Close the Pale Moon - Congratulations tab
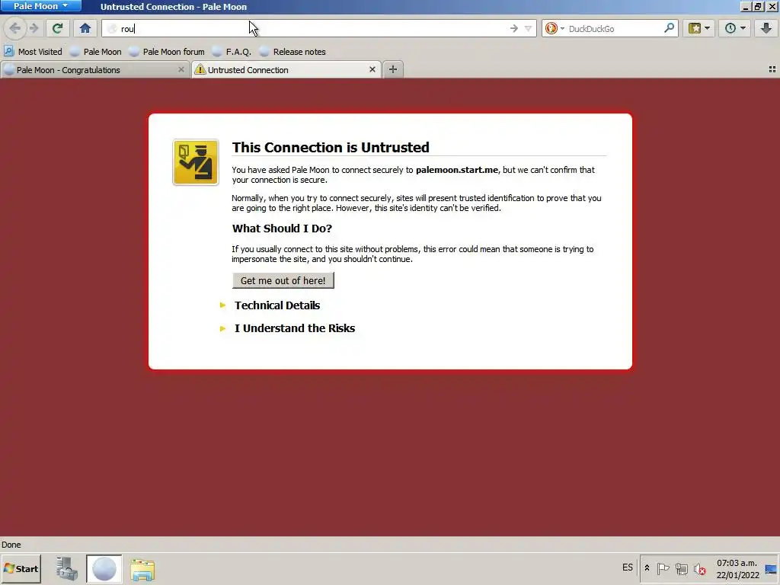780x585 pixels. 181,69
